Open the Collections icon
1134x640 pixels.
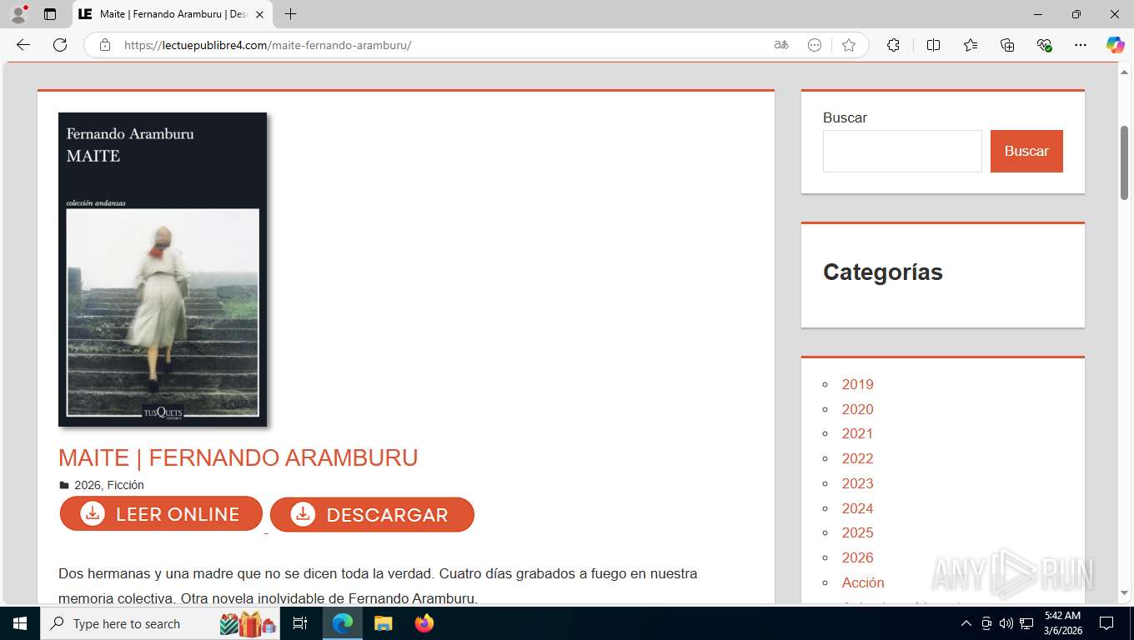pos(1007,45)
